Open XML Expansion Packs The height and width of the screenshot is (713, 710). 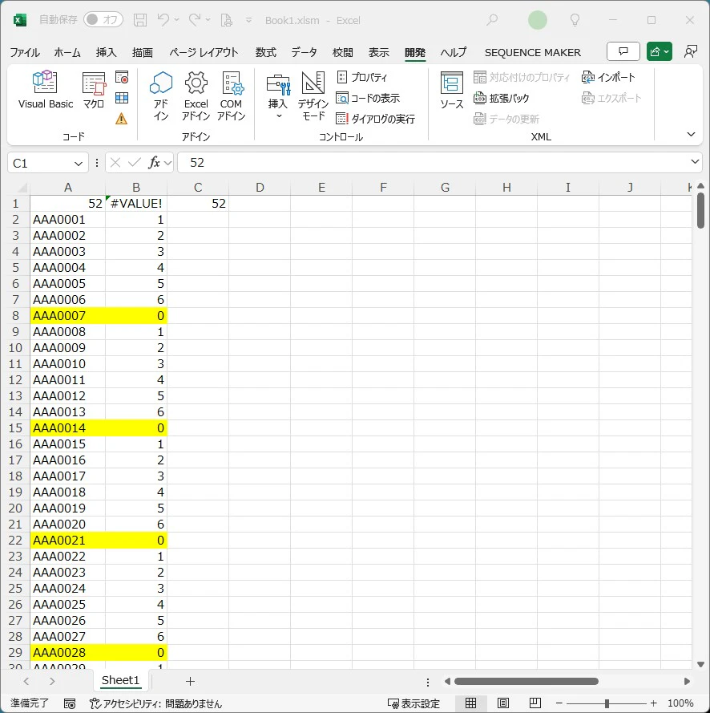click(x=502, y=98)
